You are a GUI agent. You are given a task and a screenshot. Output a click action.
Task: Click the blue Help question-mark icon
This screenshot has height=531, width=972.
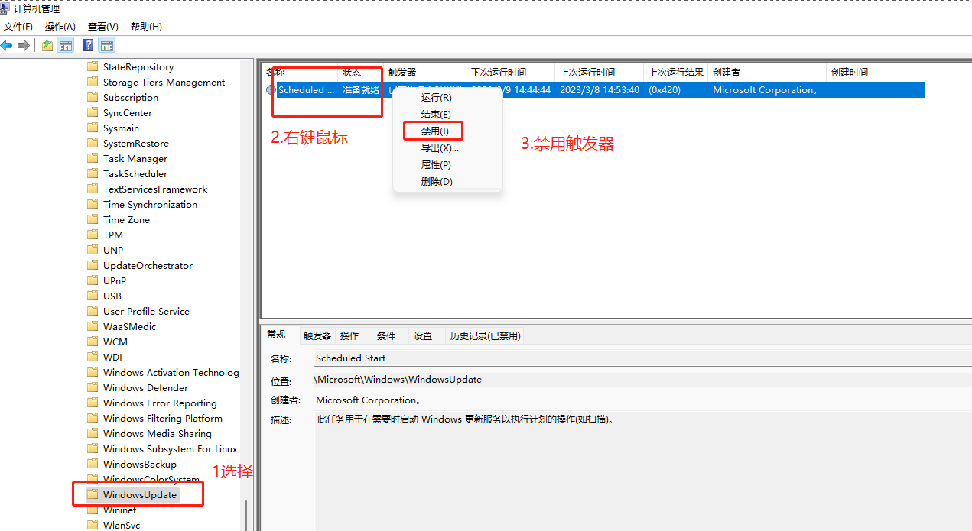point(87,45)
